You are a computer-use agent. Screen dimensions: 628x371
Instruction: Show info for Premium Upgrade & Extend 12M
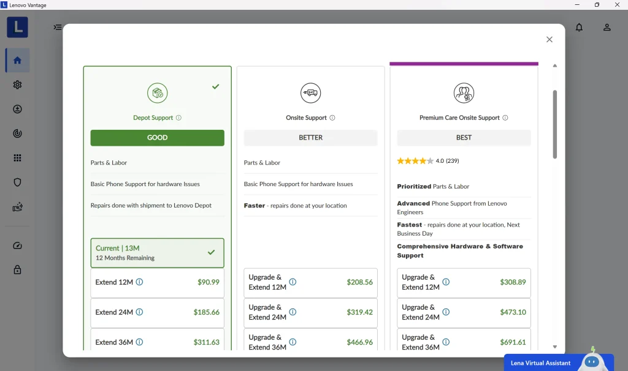[x=446, y=282]
